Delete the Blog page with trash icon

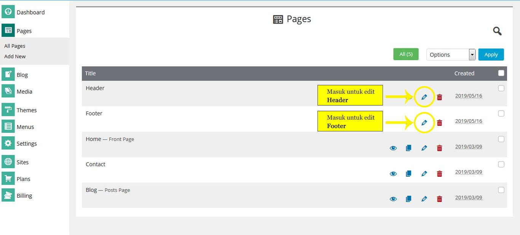(440, 199)
